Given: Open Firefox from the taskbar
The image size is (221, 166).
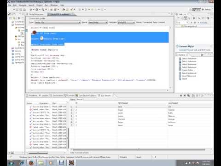Looking at the screenshot, I should point(31,163).
